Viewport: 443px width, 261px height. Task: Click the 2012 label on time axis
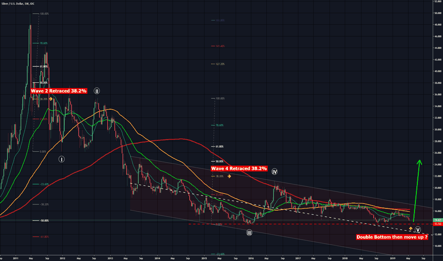pyautogui.click(x=62, y=258)
